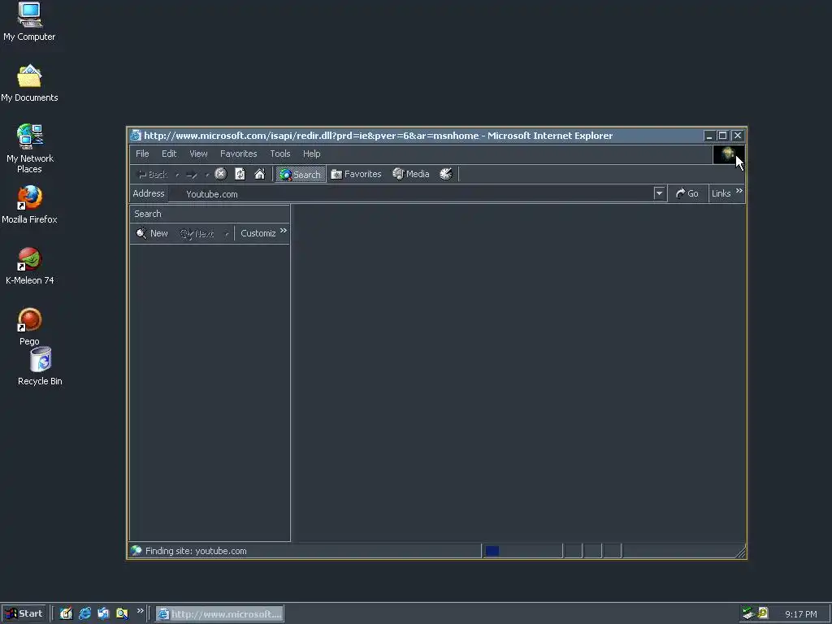
Task: Launch K-Meleon 74 desktop shortcut
Action: [x=29, y=266]
